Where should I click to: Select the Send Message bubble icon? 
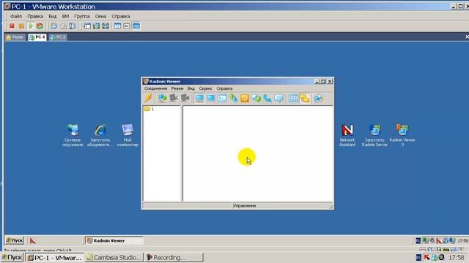[x=278, y=98]
